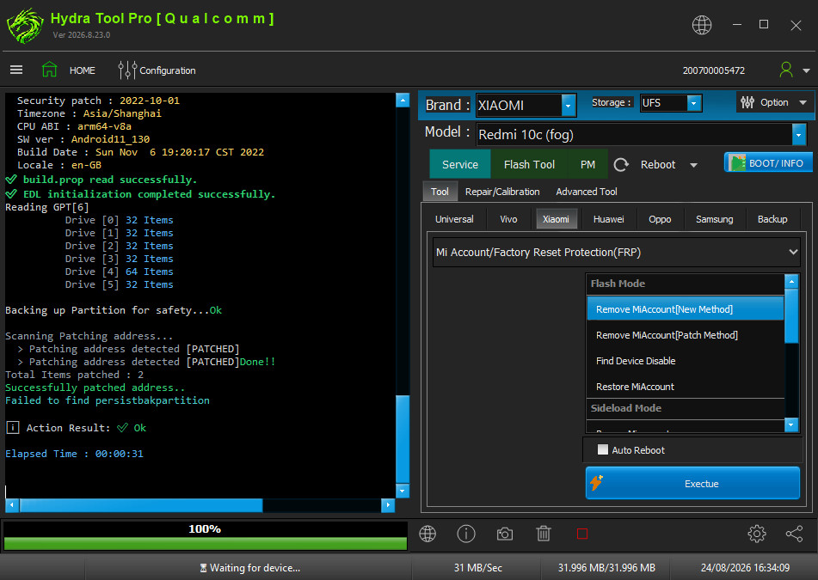This screenshot has width=818, height=580.
Task: Select Remove MiAccount[Patch Method]
Action: coord(685,335)
